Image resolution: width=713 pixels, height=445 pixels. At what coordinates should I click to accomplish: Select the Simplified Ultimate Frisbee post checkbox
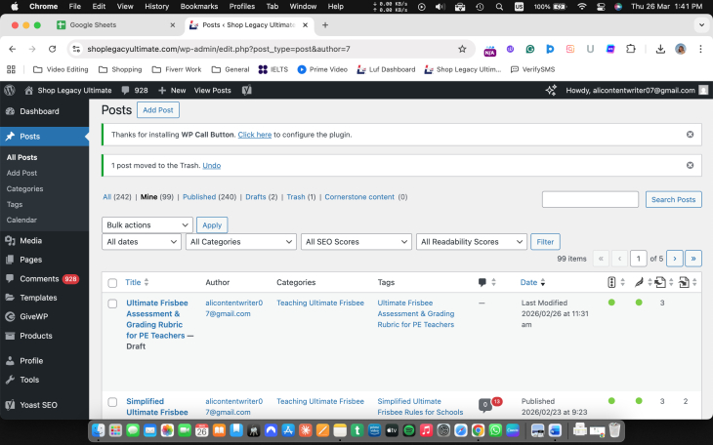(x=112, y=402)
